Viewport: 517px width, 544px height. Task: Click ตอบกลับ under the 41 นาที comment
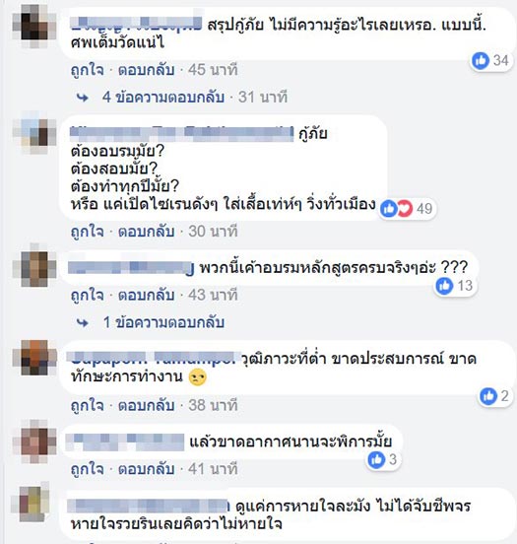click(x=146, y=469)
